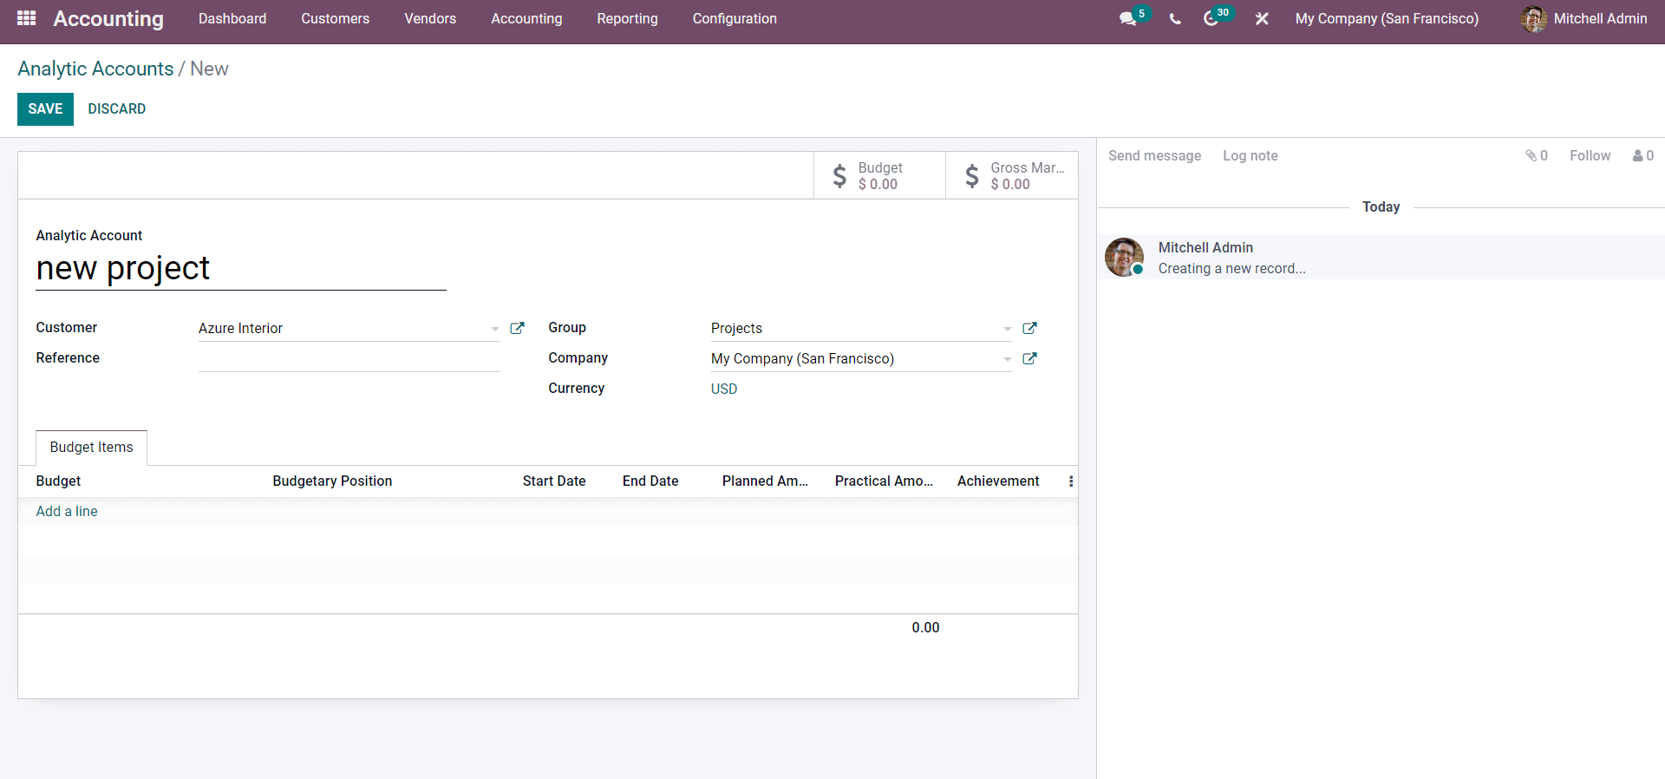Open optional columns menu in table
Screen dimensions: 1665x779
(1071, 481)
